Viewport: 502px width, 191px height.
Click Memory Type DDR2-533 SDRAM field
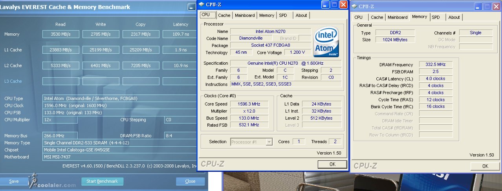tap(119, 143)
